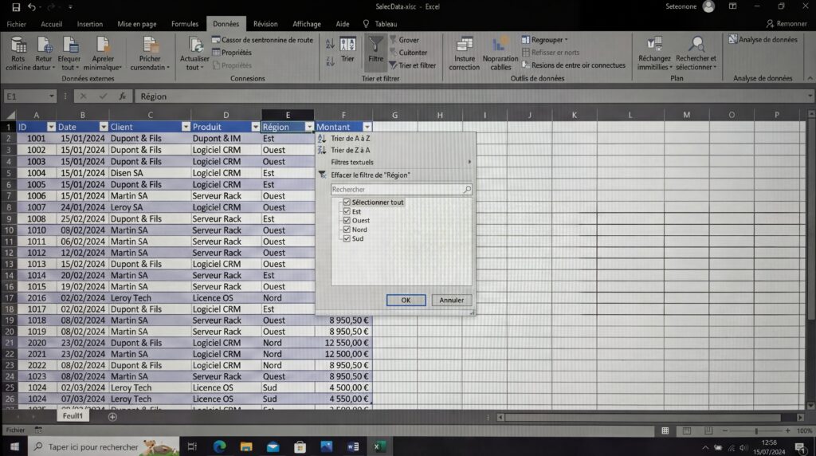The image size is (816, 456).
Task: Undo the last action
Action: click(x=32, y=6)
